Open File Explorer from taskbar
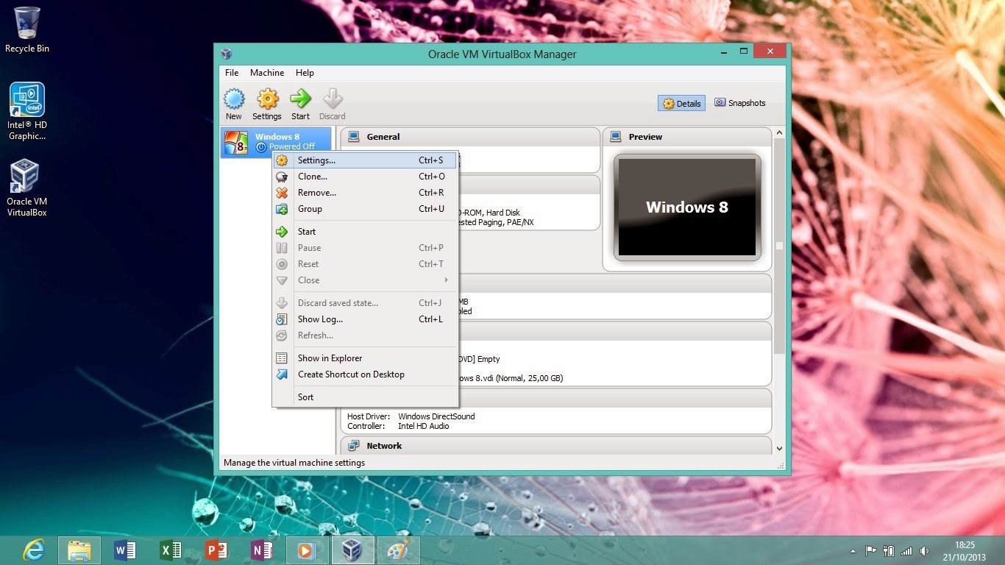The width and height of the screenshot is (1005, 565). 79,550
